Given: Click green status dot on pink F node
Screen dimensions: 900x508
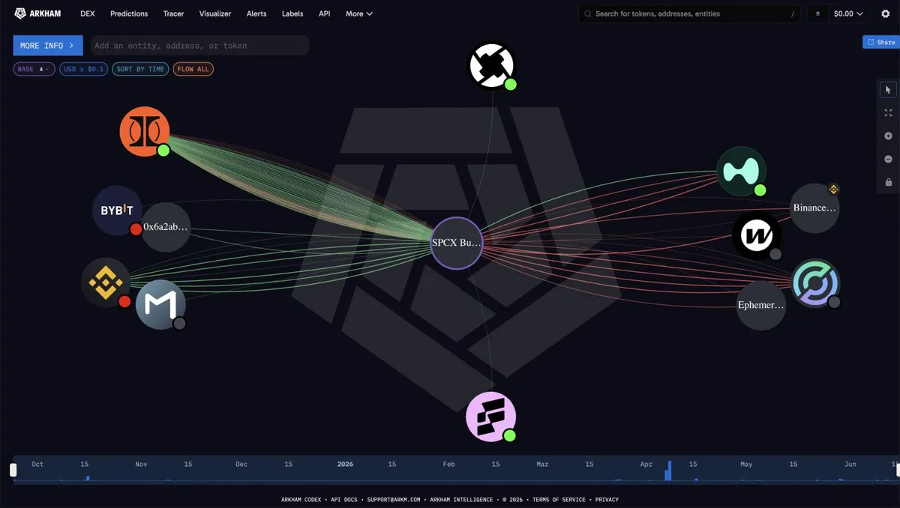Looking at the screenshot, I should [x=510, y=435].
